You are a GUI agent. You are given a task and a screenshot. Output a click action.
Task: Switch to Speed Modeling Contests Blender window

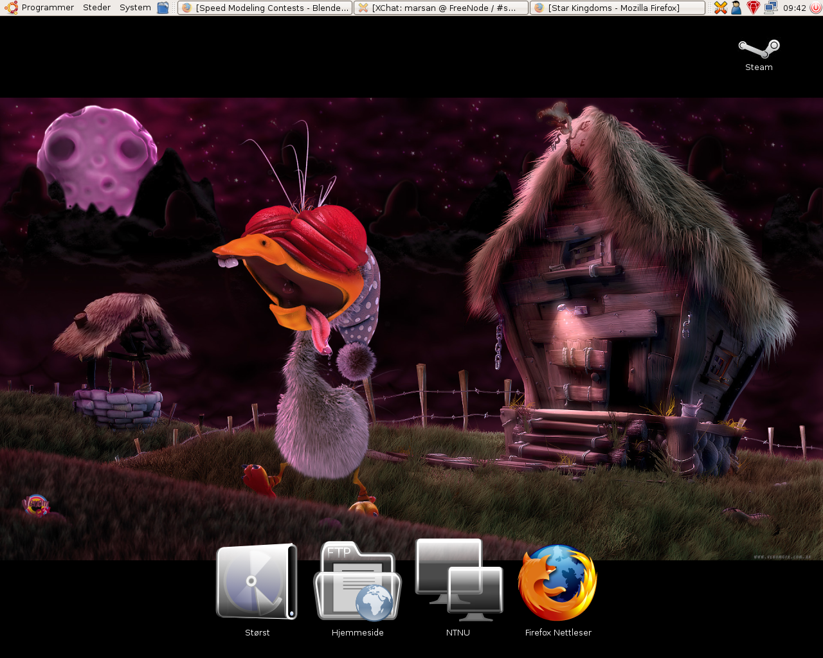(x=265, y=8)
